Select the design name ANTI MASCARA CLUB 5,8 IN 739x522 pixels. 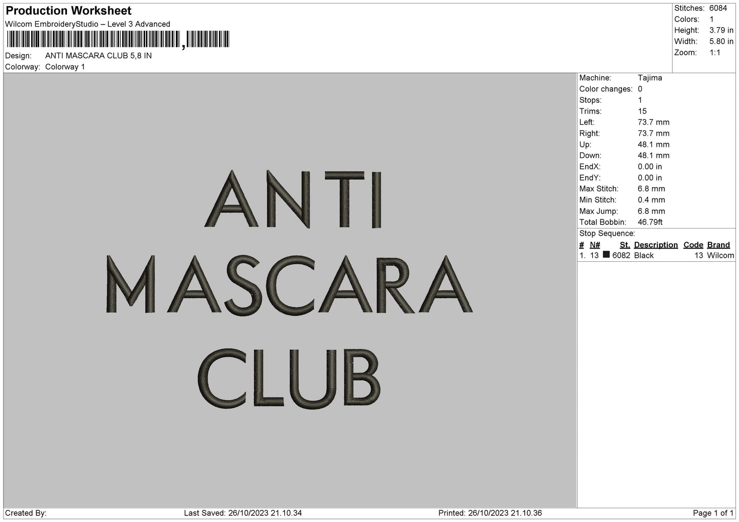[99, 56]
